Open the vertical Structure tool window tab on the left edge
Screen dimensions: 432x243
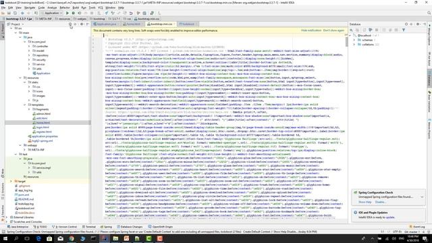pyautogui.click(x=3, y=191)
